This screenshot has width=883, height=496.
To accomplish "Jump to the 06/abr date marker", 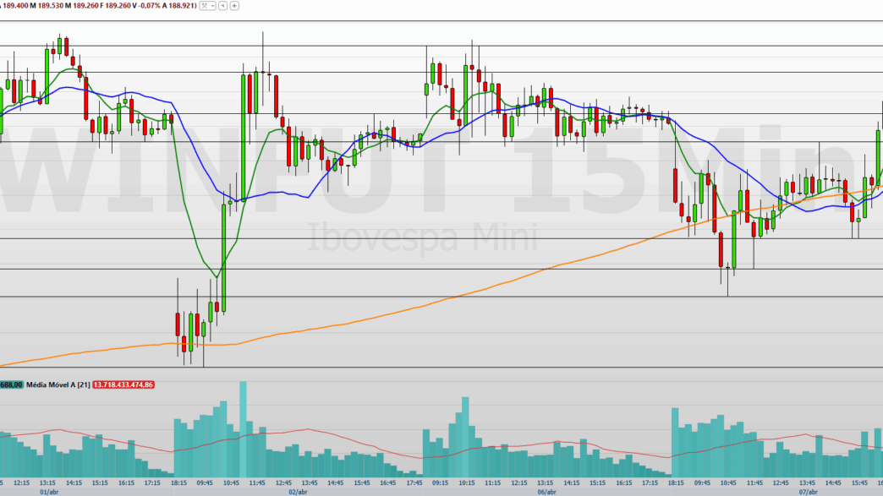I will click(x=546, y=491).
